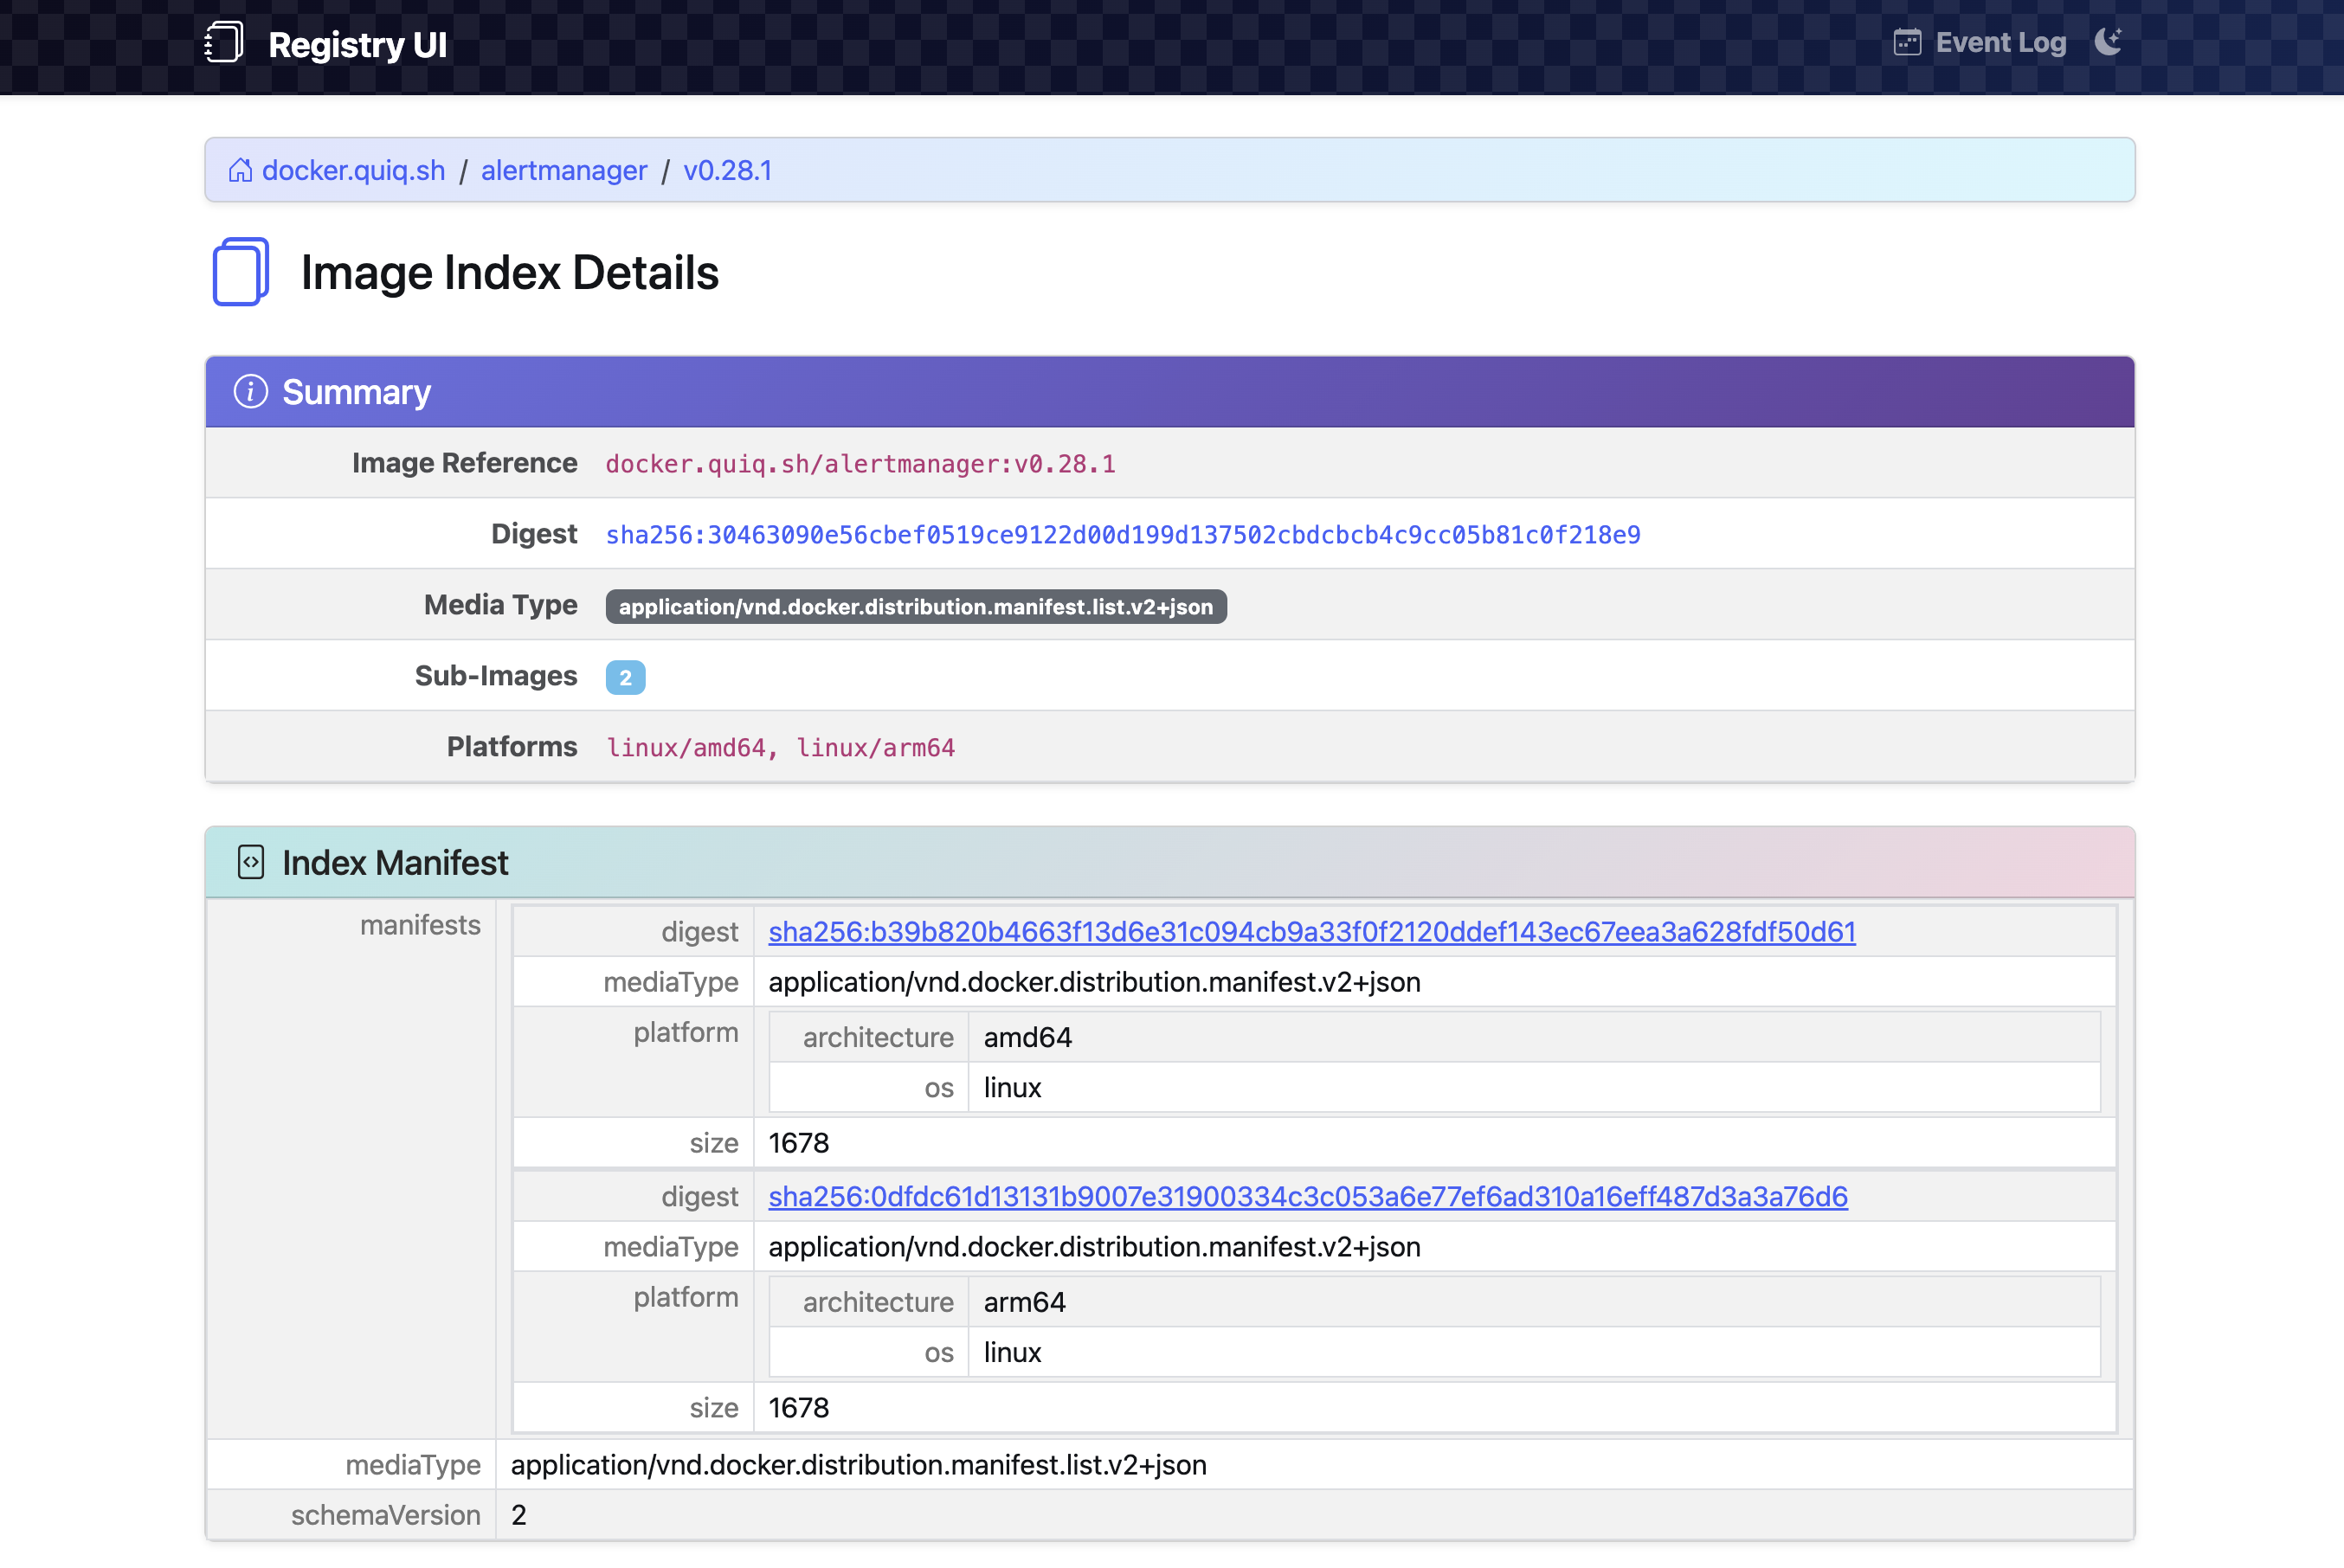Select the v0.28.1 tag breadcrumb
Viewport: 2344px width, 1568px height.
[727, 170]
